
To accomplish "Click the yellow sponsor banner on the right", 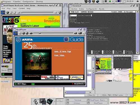I will 76,77.
